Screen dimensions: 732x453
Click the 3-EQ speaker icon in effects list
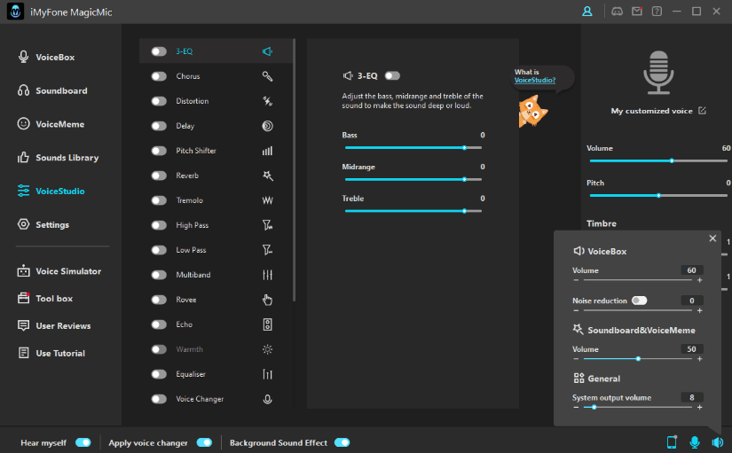(x=267, y=51)
